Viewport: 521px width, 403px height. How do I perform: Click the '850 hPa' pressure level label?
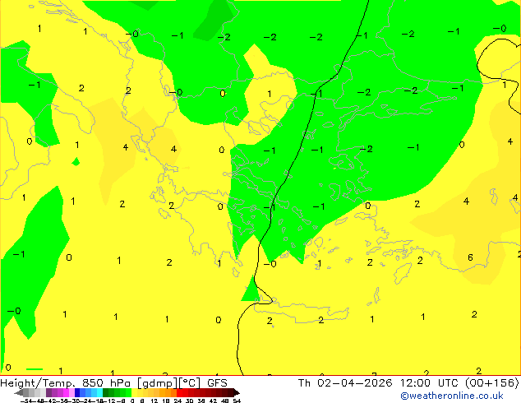click(x=106, y=383)
